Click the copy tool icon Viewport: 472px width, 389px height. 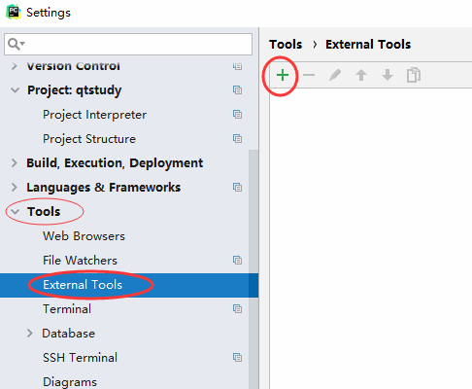point(414,75)
